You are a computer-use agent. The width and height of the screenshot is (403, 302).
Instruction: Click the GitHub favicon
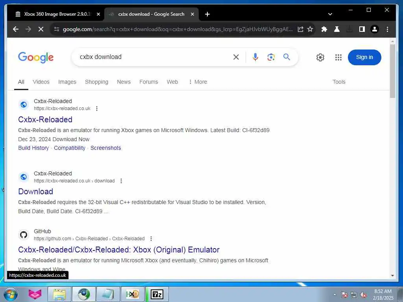24,235
